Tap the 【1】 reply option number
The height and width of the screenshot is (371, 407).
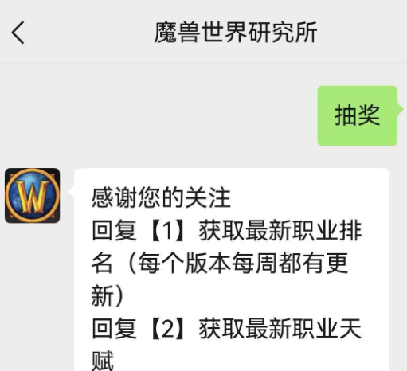(x=168, y=230)
